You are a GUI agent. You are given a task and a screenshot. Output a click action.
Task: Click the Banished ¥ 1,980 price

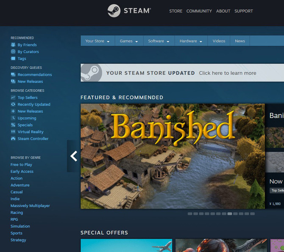click(x=275, y=204)
